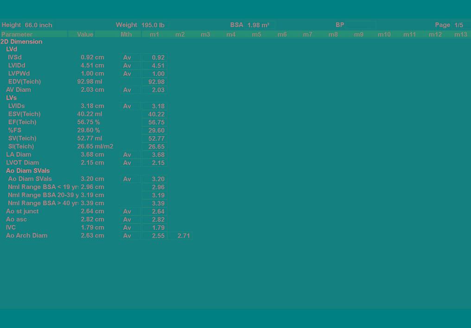Click the Parameter column header
Screen dimensions: 471x328
tap(17, 34)
